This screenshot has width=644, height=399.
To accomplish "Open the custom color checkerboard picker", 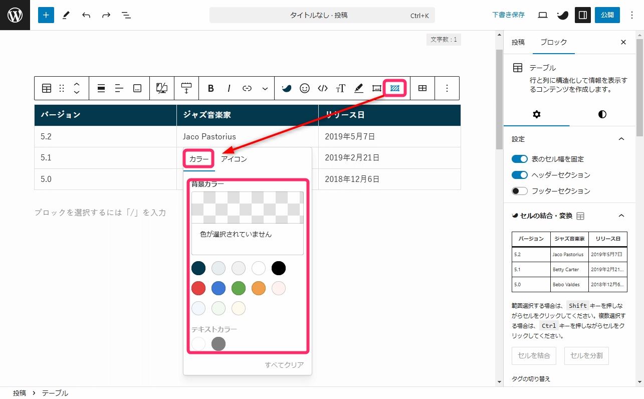I will pos(248,208).
